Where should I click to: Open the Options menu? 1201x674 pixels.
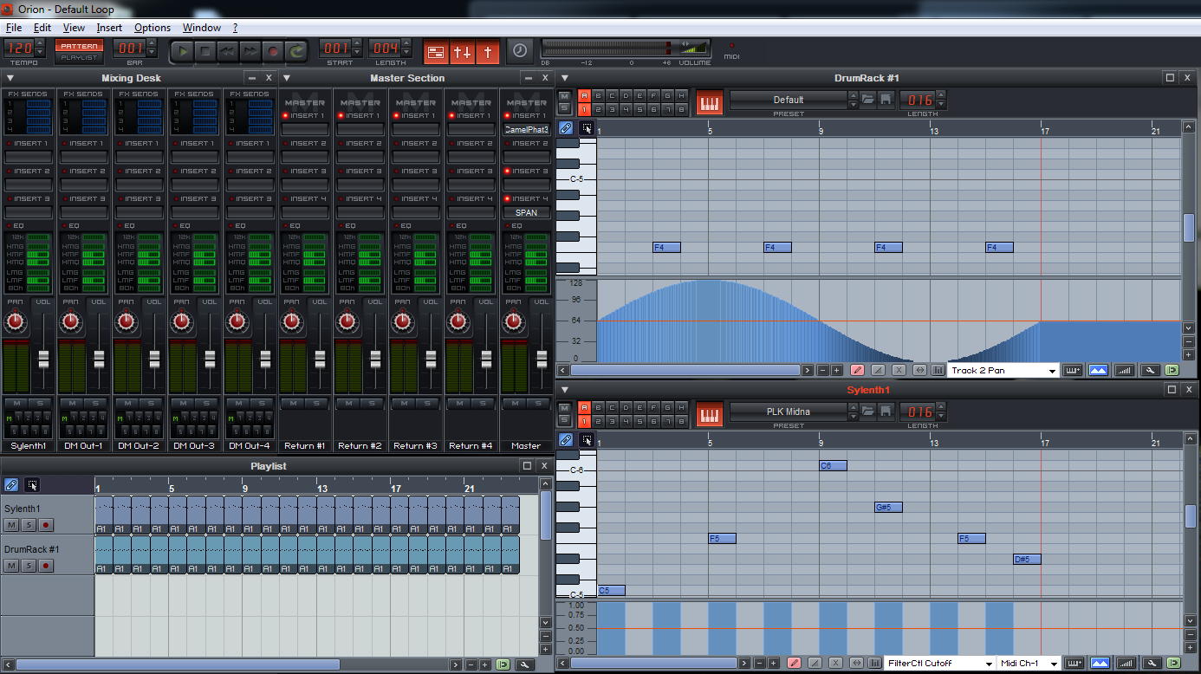[152, 28]
